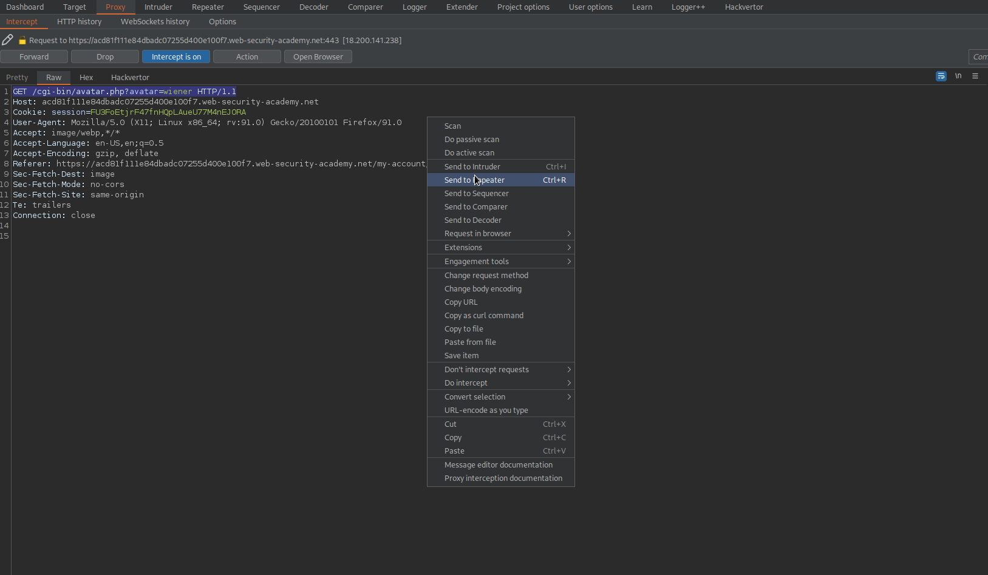Open the top-level Hackvertor tab

tap(744, 7)
